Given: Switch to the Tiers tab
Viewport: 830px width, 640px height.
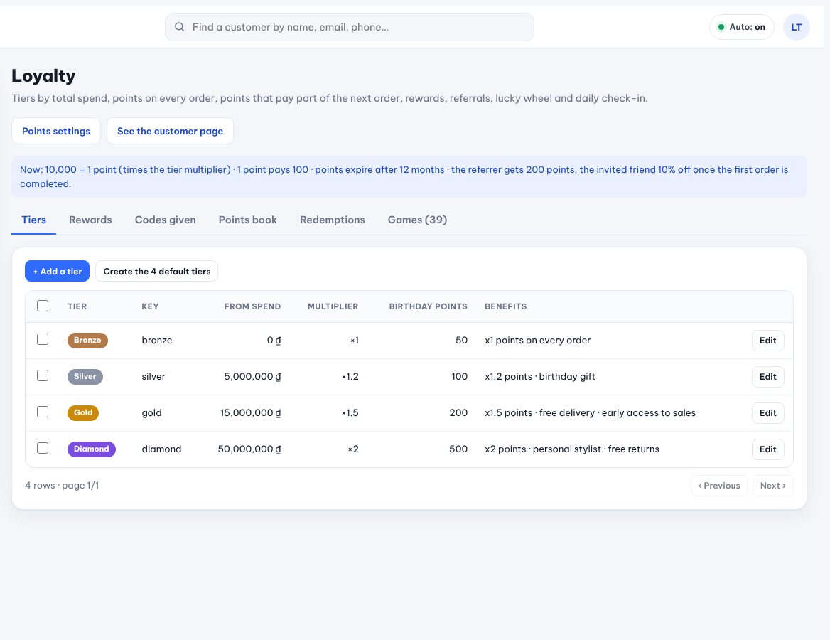Looking at the screenshot, I should coord(34,220).
